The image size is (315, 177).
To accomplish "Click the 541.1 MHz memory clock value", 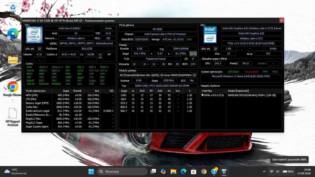I will (x=140, y=54).
